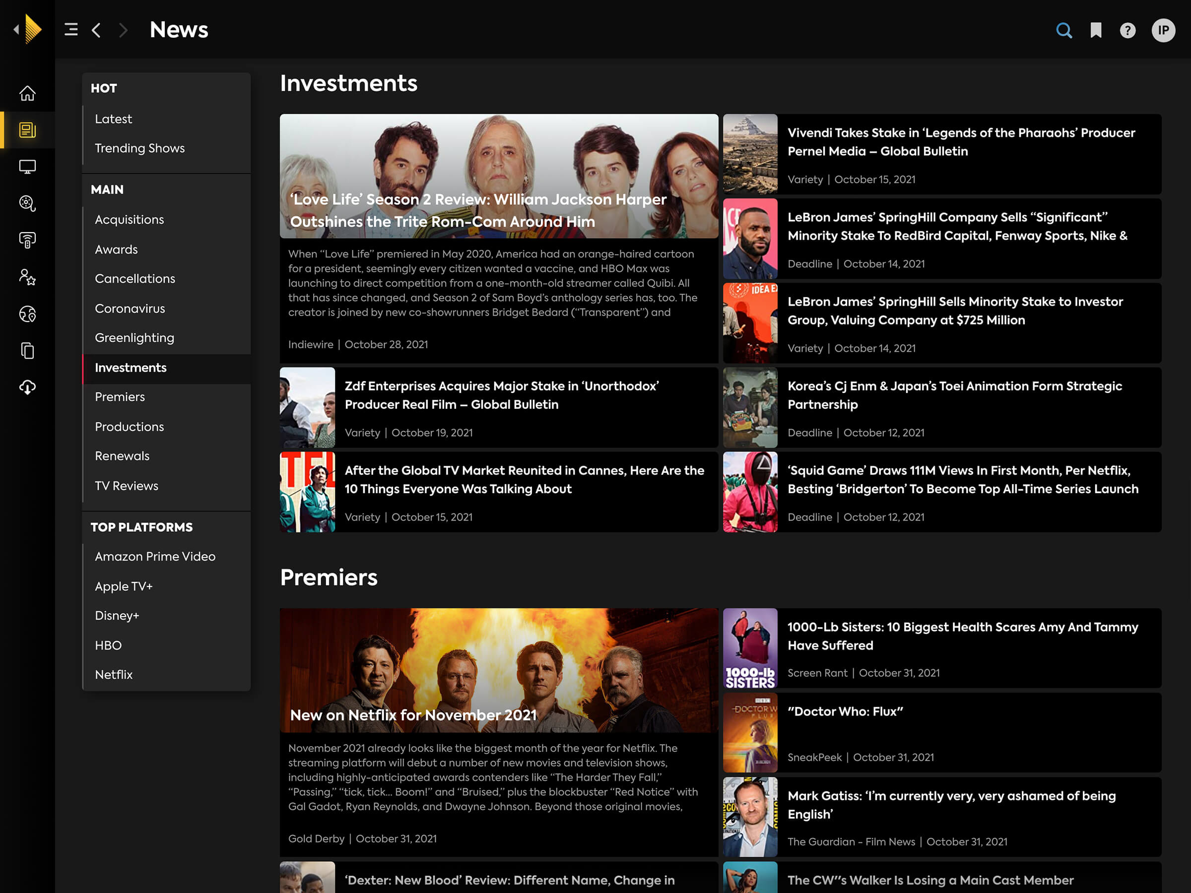Click the Squid Game guard thumbnail
1191x893 pixels.
pyautogui.click(x=750, y=492)
